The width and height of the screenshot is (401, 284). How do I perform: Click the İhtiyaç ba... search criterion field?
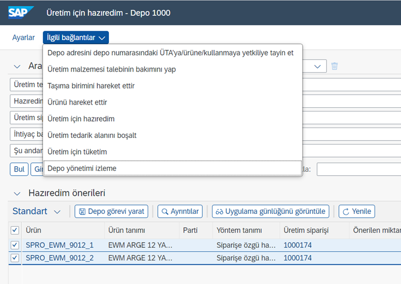(x=27, y=134)
